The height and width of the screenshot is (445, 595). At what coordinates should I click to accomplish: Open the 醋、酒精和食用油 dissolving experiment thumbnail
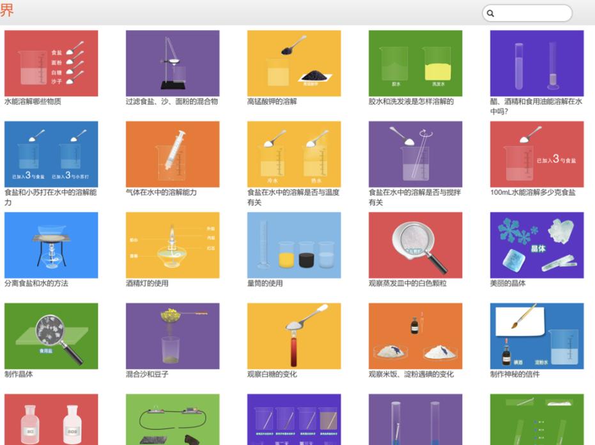[x=537, y=63]
